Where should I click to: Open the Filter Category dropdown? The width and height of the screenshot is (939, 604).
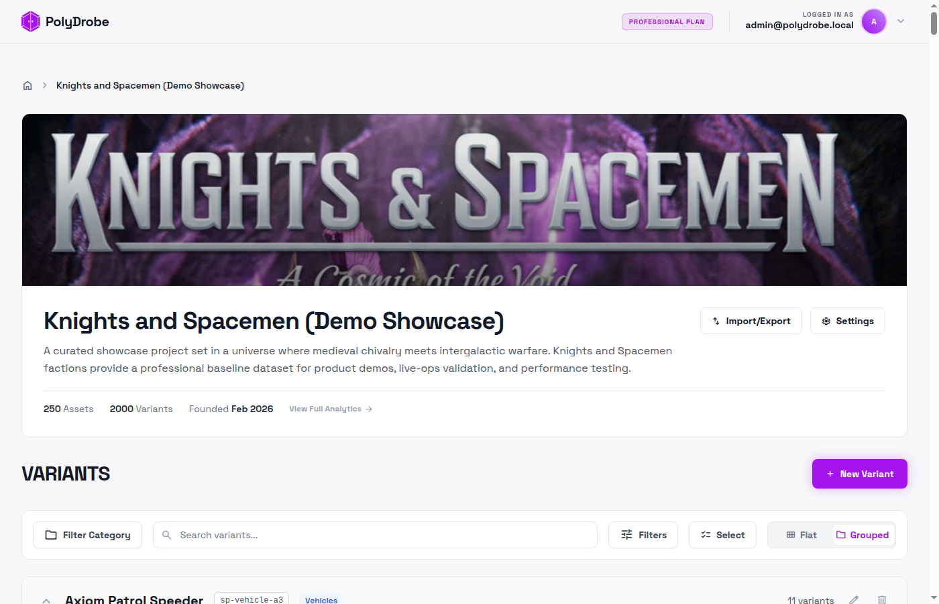pyautogui.click(x=87, y=535)
